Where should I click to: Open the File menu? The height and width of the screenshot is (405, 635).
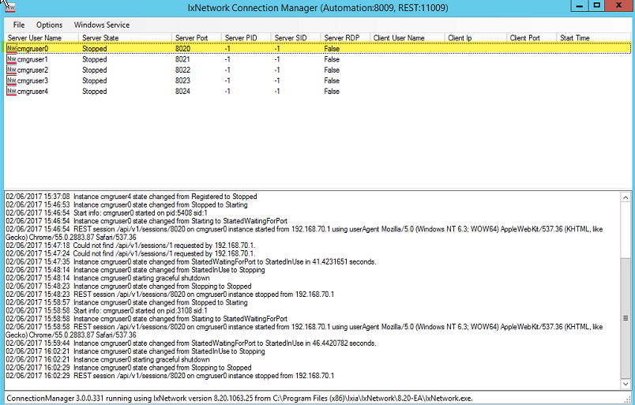(19, 25)
